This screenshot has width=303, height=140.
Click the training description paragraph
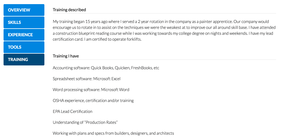pyautogui.click(x=164, y=30)
